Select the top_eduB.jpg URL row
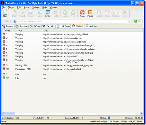This screenshot has width=146, height=125. pyautogui.click(x=68, y=53)
